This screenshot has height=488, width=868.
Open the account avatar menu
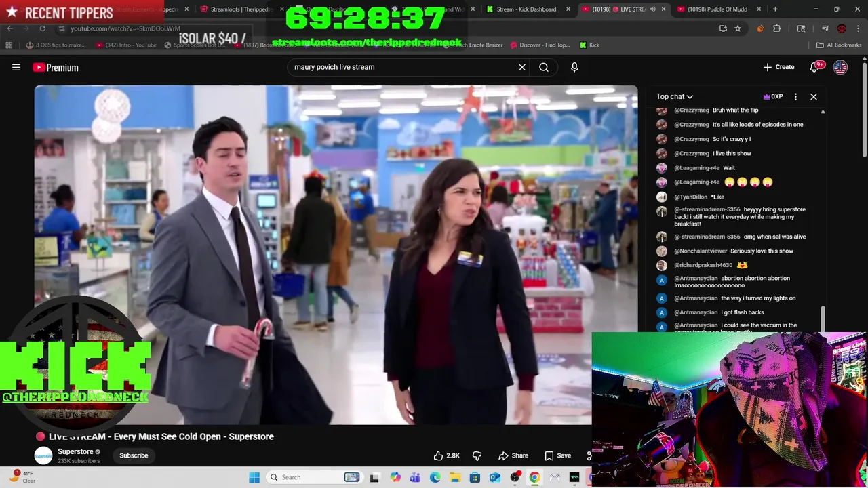[840, 67]
